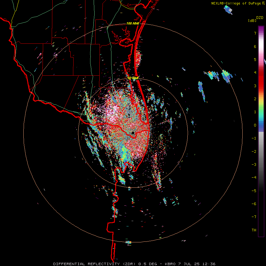Click the 1 value on the colorbar
The height and width of the screenshot is (266, 266).
pos(255,112)
